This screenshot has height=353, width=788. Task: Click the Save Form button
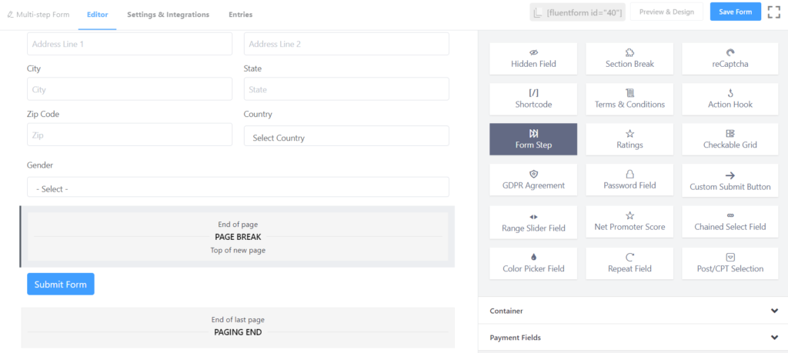[x=735, y=12]
